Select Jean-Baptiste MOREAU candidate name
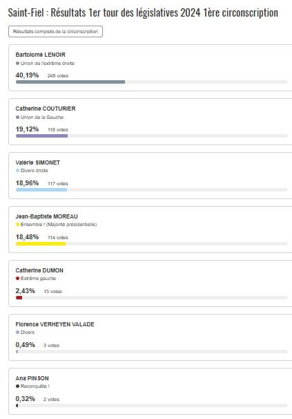 coord(47,216)
